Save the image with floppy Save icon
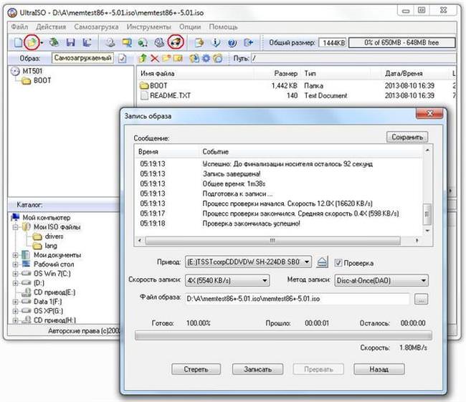Screen dimensions: 466x402 pyautogui.click(x=70, y=42)
